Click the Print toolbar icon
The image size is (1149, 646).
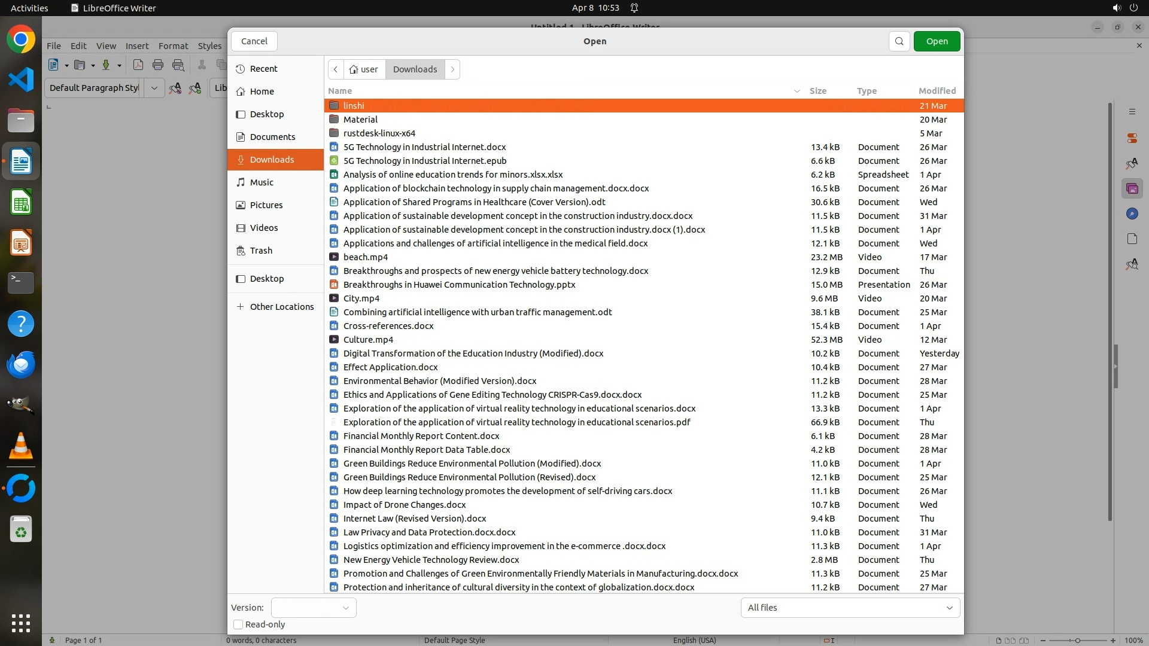pyautogui.click(x=158, y=65)
